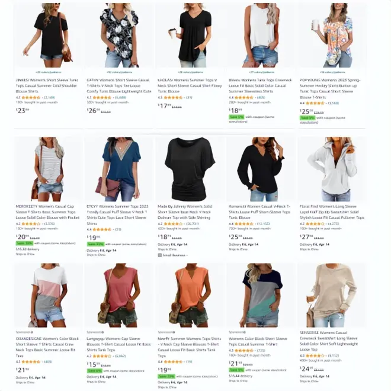Click the SENSERISE Womens Casual Crewneck Sweatshirt title
Screen dimensions: 391x391
329,341
